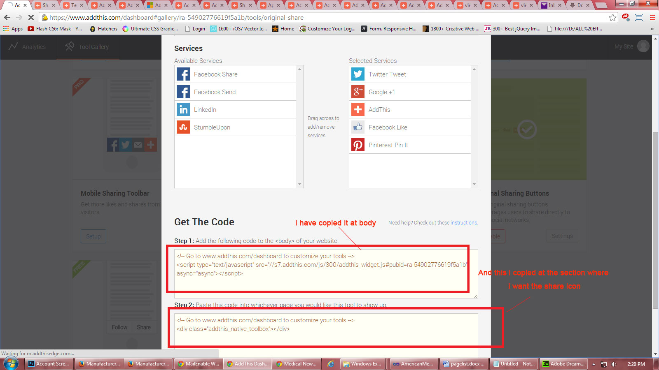Open the Home bookmark
Viewport: 659px width, 370px height.
pyautogui.click(x=283, y=29)
